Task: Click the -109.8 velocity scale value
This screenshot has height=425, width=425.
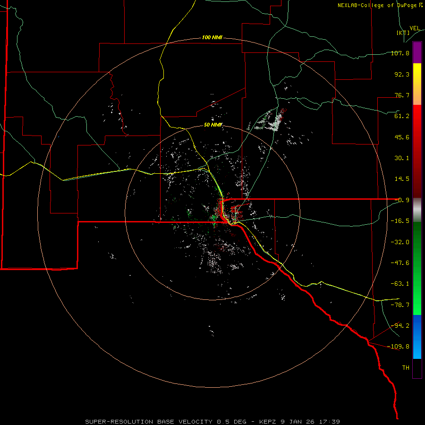Action: [x=399, y=347]
